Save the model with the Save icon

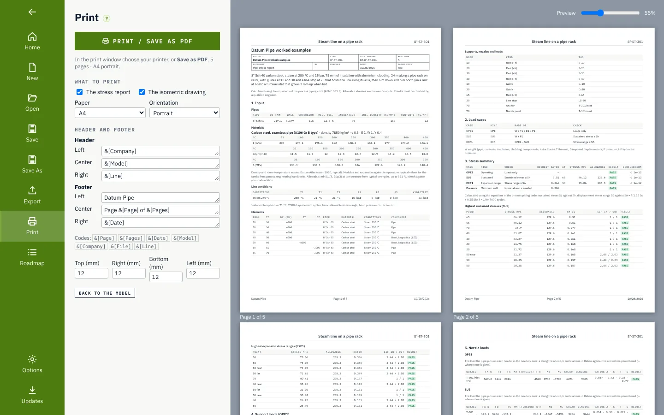click(32, 134)
